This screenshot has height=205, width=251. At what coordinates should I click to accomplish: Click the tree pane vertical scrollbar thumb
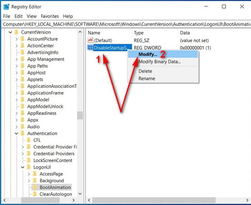tap(80, 115)
